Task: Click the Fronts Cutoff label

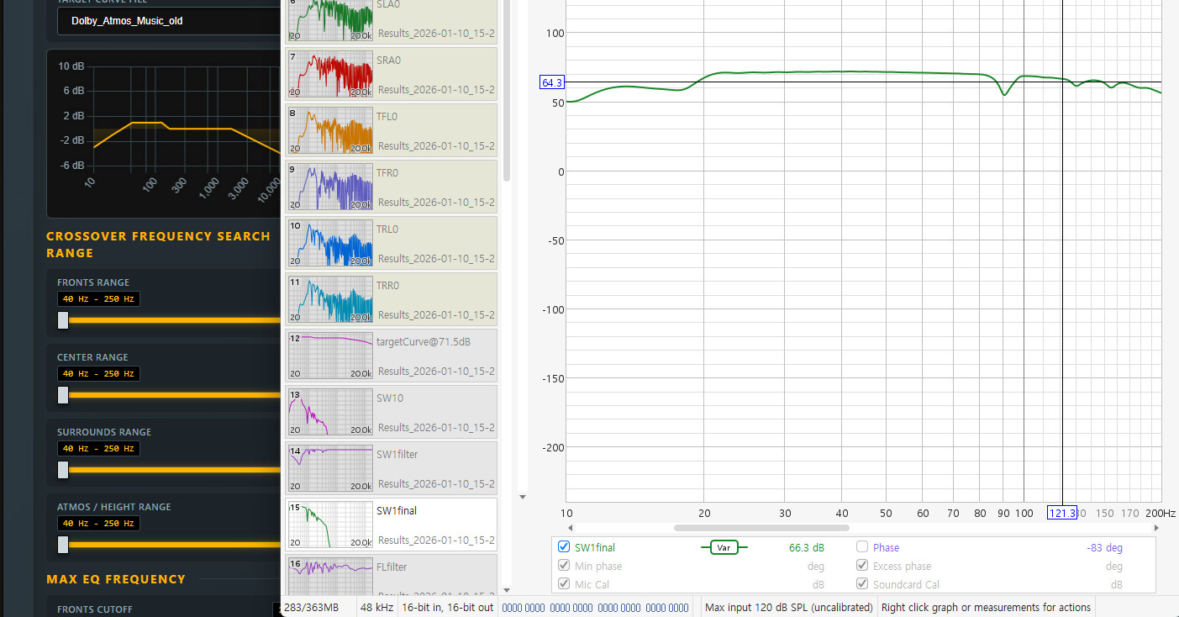Action: 95,609
